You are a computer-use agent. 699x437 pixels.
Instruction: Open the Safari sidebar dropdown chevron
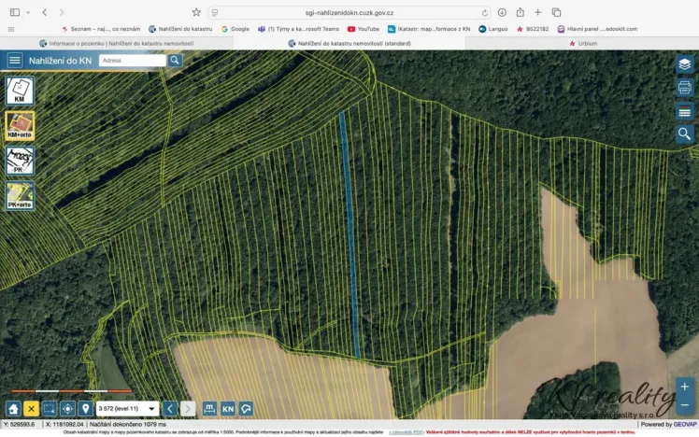28,12
